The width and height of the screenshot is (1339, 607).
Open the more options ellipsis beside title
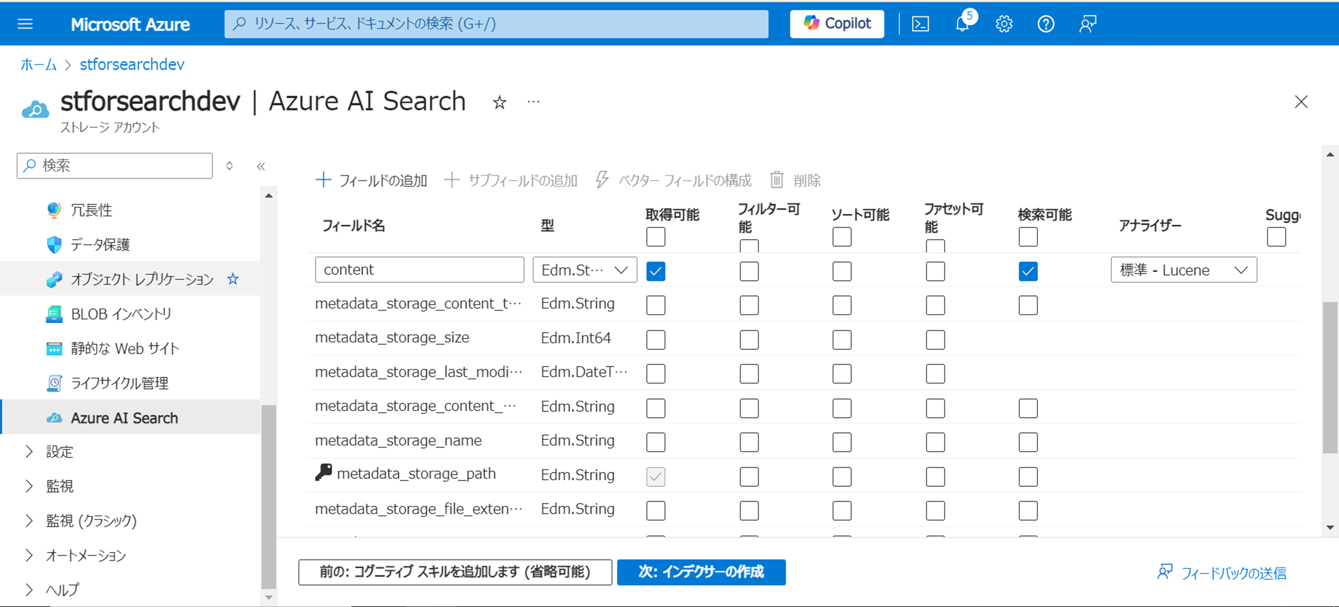(x=534, y=102)
